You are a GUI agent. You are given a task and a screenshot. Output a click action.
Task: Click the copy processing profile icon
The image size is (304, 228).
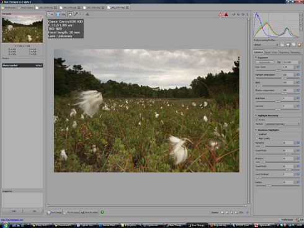pos(293,45)
